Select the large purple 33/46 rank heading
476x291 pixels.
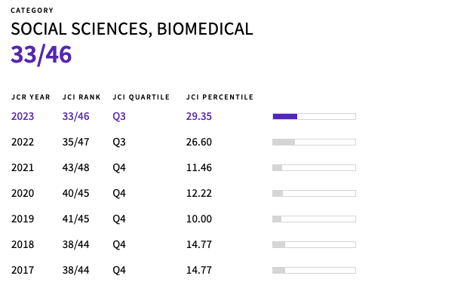[x=41, y=54]
